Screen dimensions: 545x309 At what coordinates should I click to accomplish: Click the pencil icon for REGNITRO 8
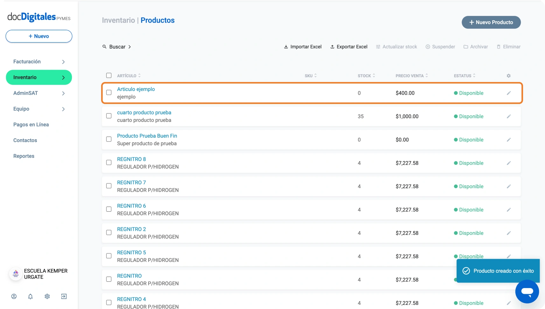(508, 163)
